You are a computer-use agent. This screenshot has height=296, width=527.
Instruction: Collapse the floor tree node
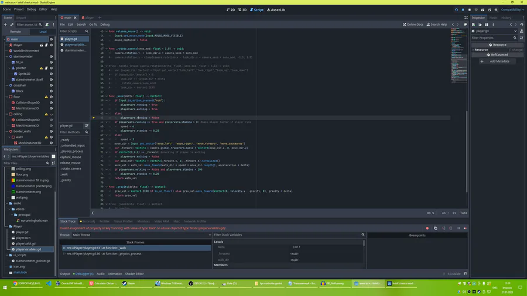pos(7,97)
